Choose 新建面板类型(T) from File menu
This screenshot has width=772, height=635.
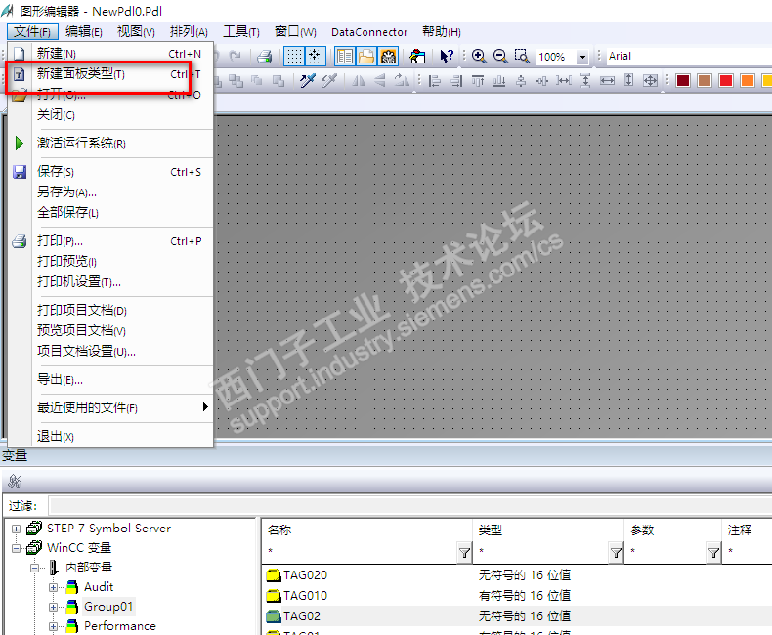pos(111,74)
